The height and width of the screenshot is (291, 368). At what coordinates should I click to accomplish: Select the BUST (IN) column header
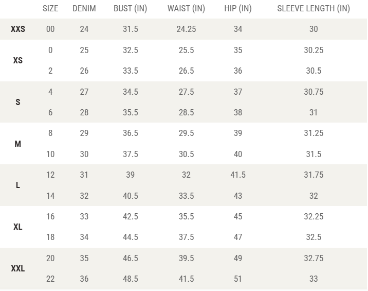[x=130, y=8]
